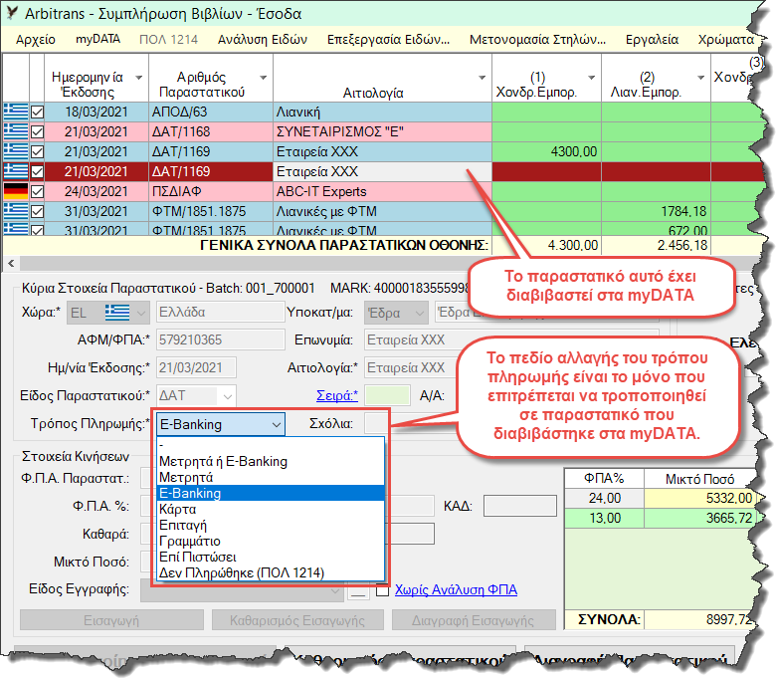Select Δεν Πληρώθηκε (ΠΟΛ 1214) option
This screenshot has height=678, width=776.
tap(271, 572)
